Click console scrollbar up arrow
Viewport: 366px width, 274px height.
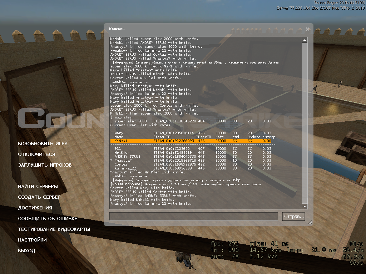tap(305, 40)
